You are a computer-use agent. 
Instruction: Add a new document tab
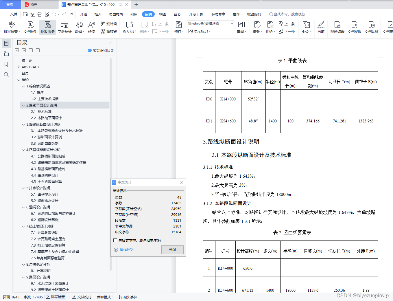[136, 4]
